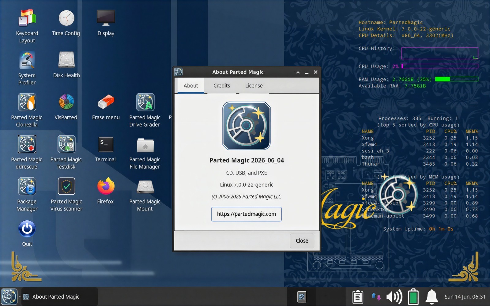Viewport: 490px width, 306px height.
Task: Click the network transfer arrows tray icon
Action: pyautogui.click(x=376, y=296)
